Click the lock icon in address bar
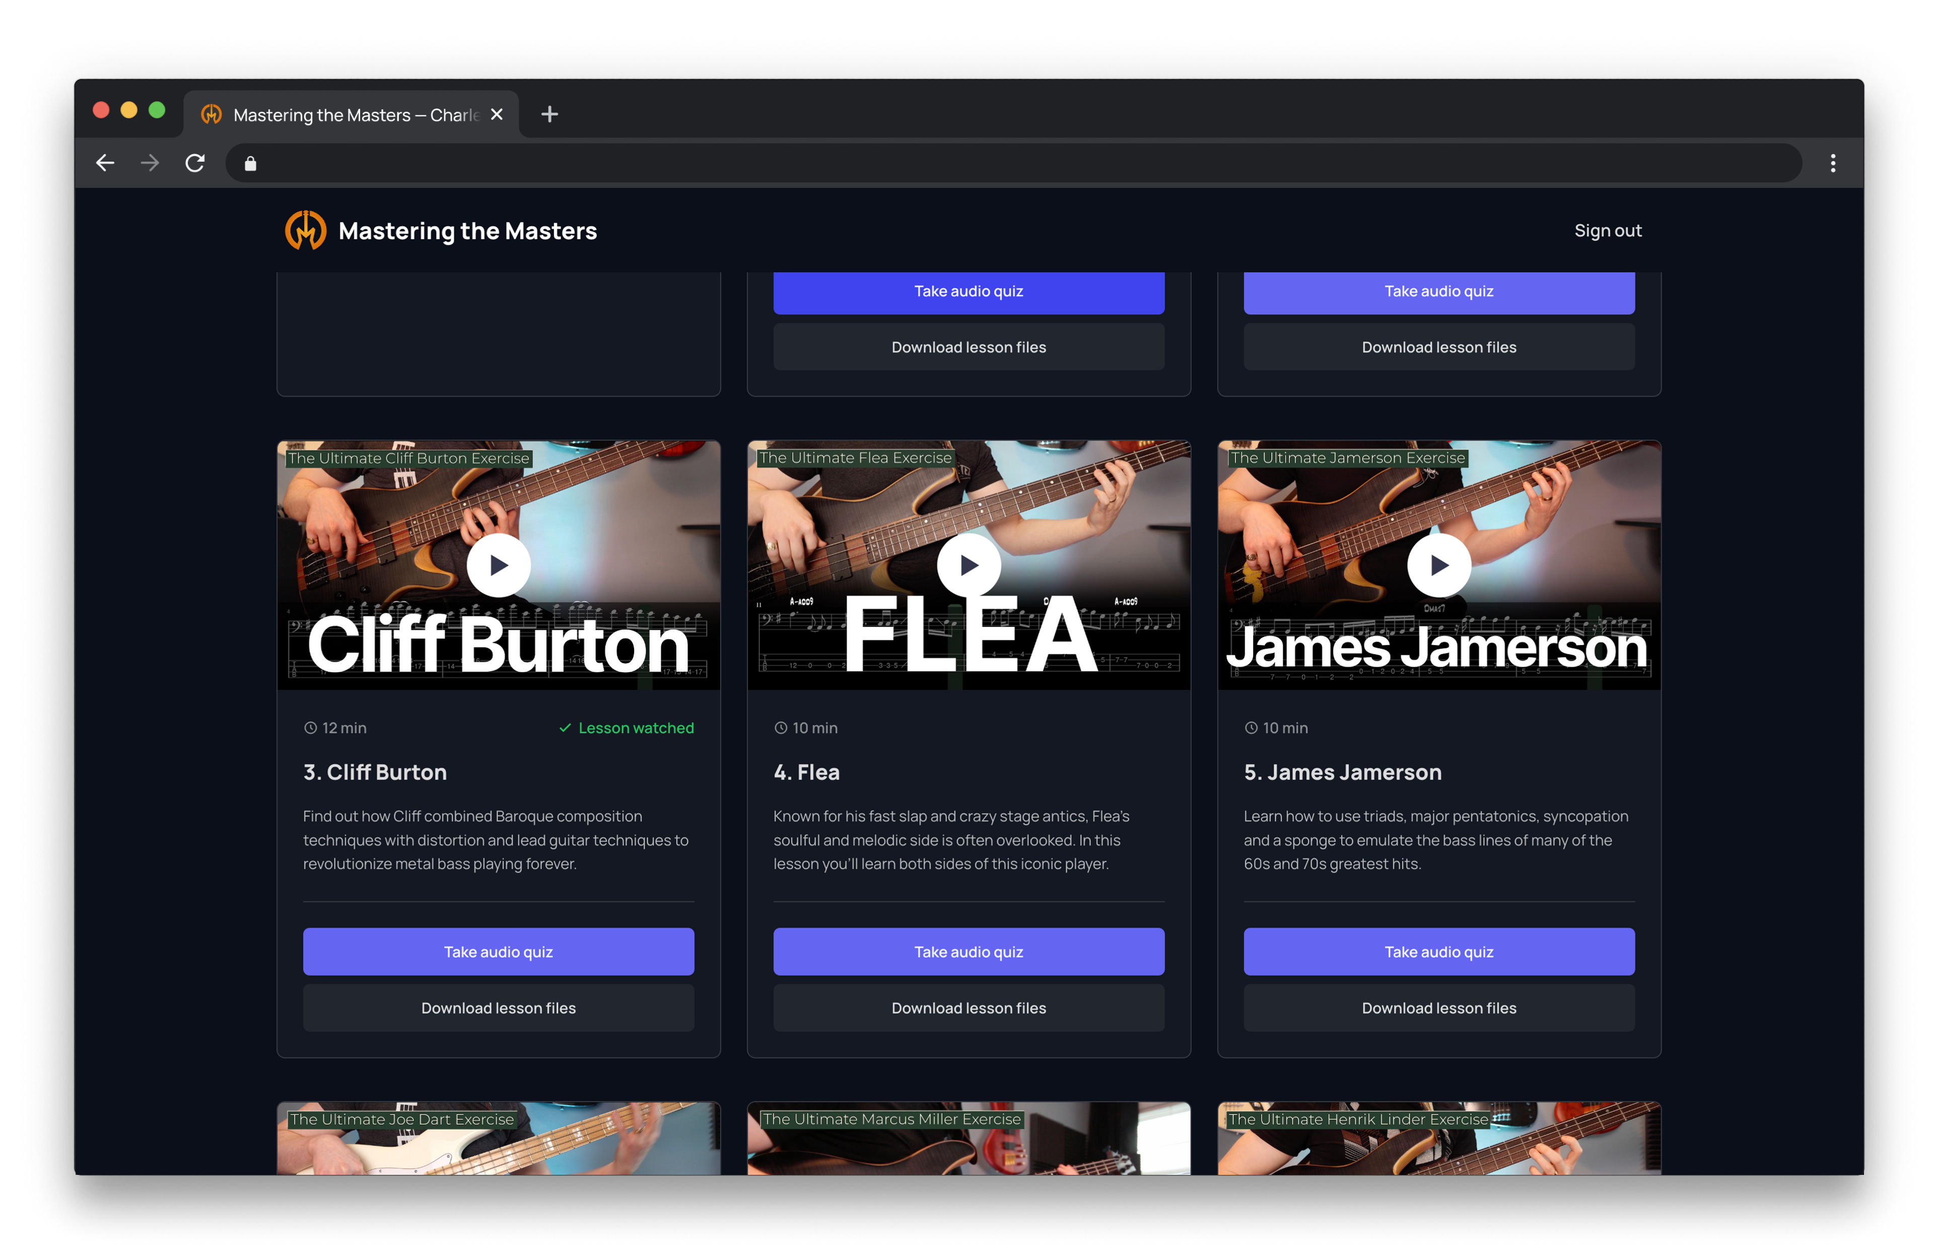Viewport: 1934px width, 1259px height. 250,164
